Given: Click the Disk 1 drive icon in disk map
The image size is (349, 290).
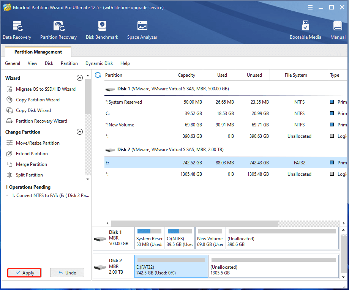Looking at the screenshot, I should (x=100, y=239).
